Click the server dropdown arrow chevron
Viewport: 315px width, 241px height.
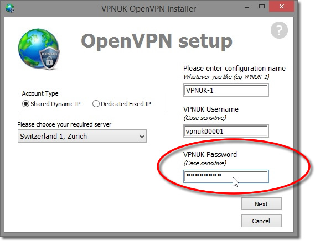[142, 137]
